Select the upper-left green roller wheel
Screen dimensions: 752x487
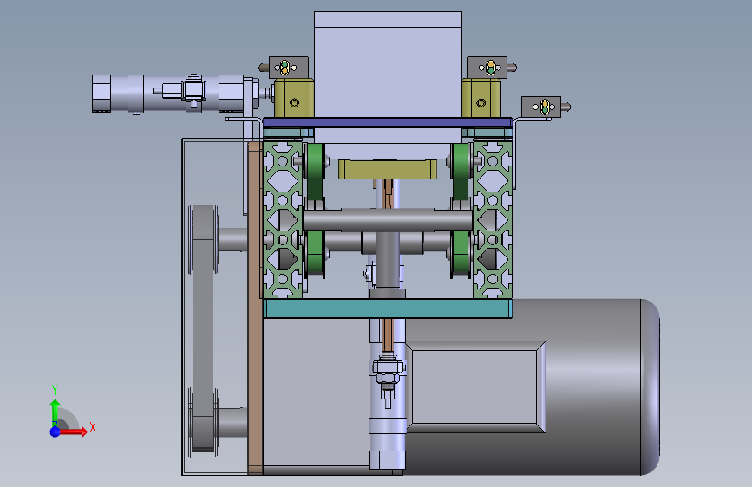coord(315,161)
